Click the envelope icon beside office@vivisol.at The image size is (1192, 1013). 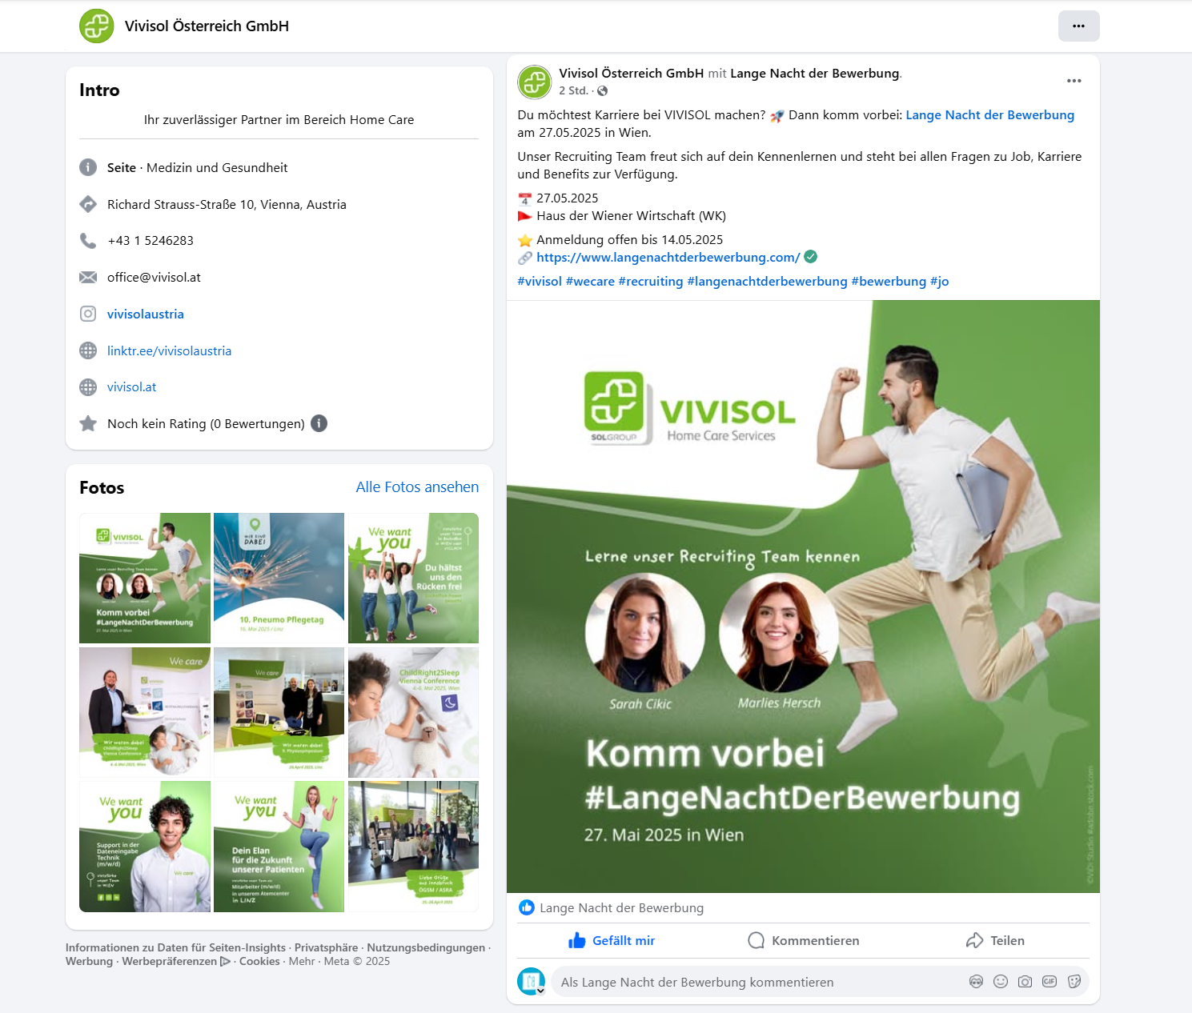[x=88, y=277]
